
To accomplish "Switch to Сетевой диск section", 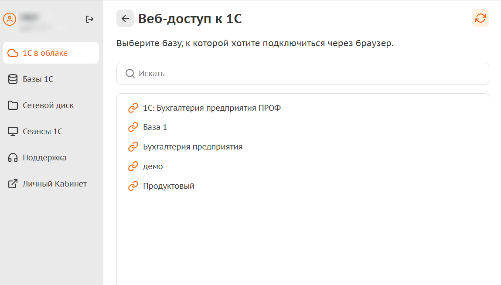I will point(48,105).
